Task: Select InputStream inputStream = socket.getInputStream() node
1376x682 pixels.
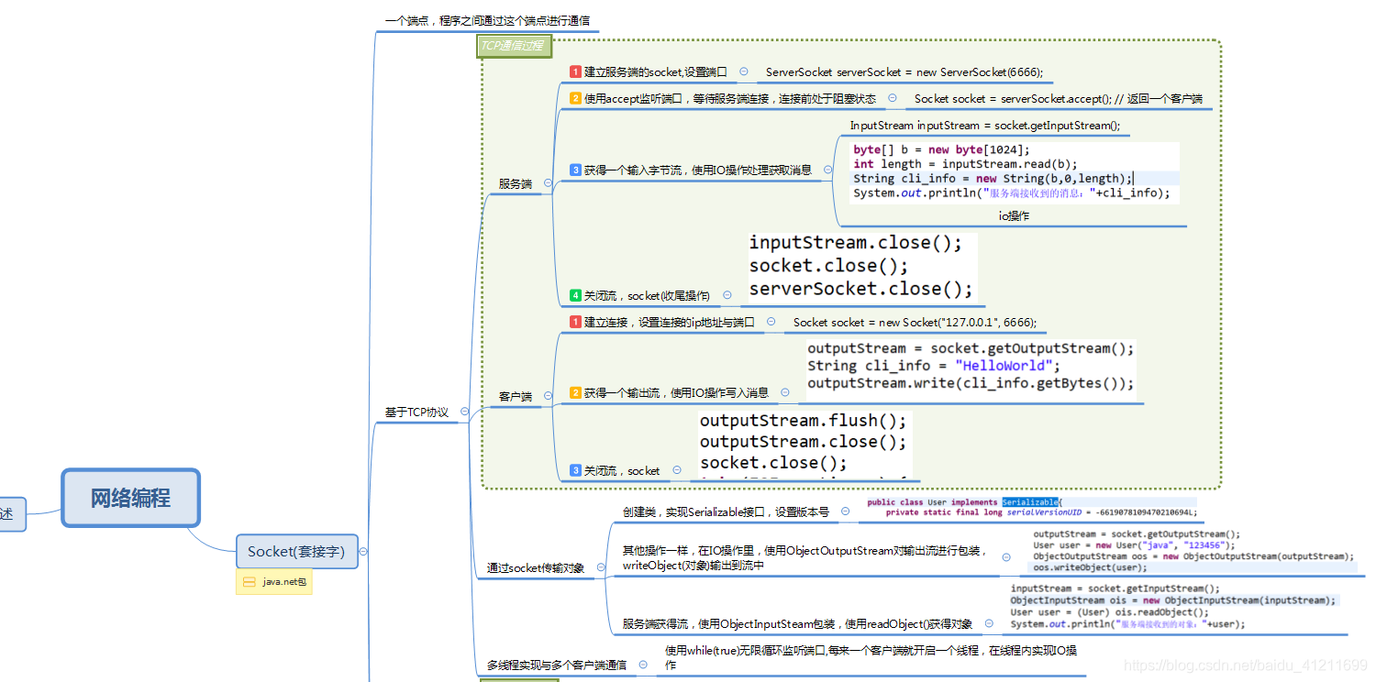Action: 985,126
